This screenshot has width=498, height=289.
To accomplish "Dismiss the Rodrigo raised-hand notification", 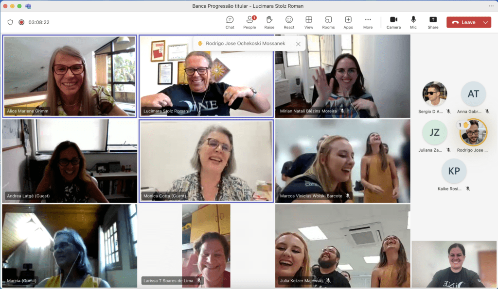I will (298, 44).
